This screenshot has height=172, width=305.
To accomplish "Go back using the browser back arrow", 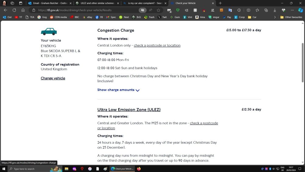I will point(5,10).
